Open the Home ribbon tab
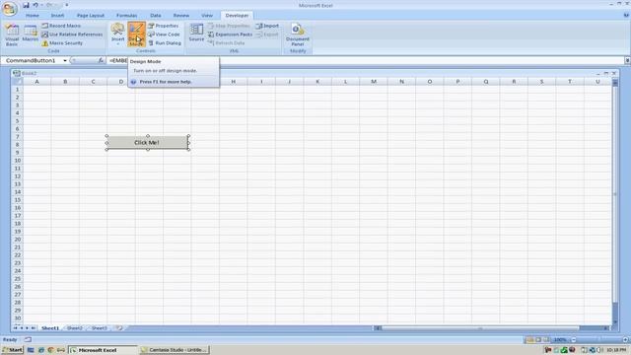Image resolution: width=631 pixels, height=355 pixels. click(x=33, y=16)
